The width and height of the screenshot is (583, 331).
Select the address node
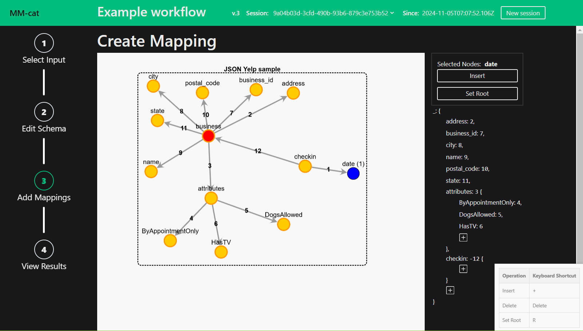click(x=293, y=93)
